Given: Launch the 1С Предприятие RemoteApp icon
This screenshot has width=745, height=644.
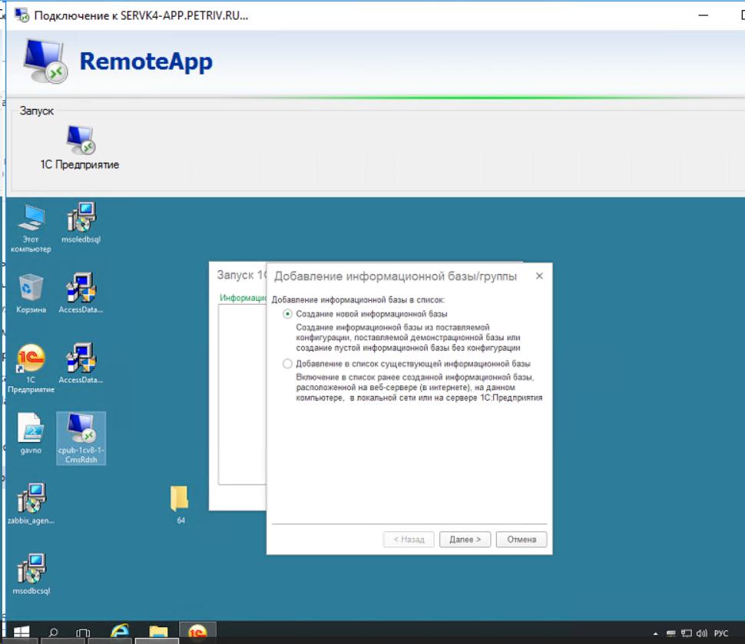Looking at the screenshot, I should point(80,147).
